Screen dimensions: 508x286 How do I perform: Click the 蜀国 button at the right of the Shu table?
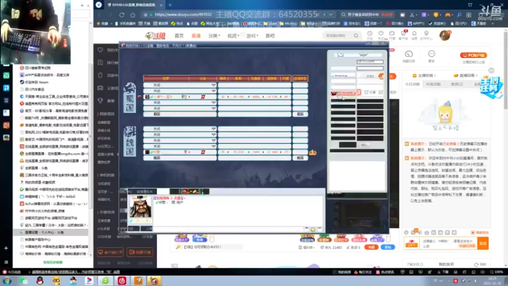(x=300, y=114)
